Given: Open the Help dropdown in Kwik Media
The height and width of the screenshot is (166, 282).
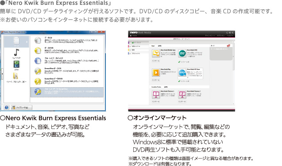Looking at the screenshot, I should coord(230,35).
